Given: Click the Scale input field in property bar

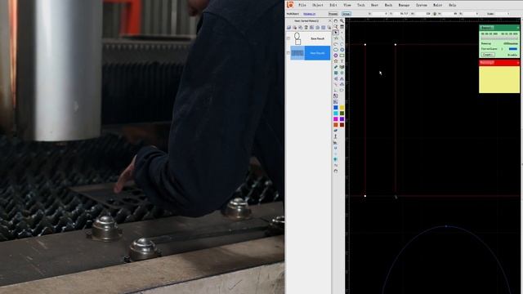Looking at the screenshot, I should pyautogui.click(x=503, y=14).
